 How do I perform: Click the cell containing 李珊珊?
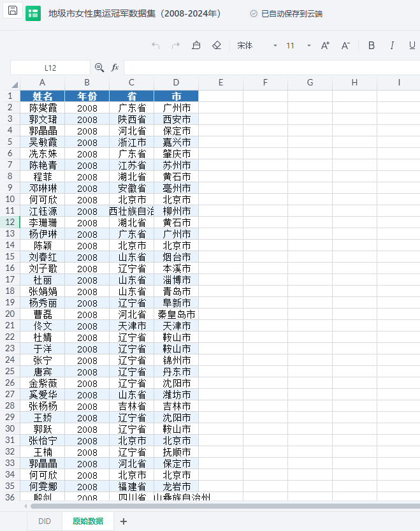pos(42,222)
